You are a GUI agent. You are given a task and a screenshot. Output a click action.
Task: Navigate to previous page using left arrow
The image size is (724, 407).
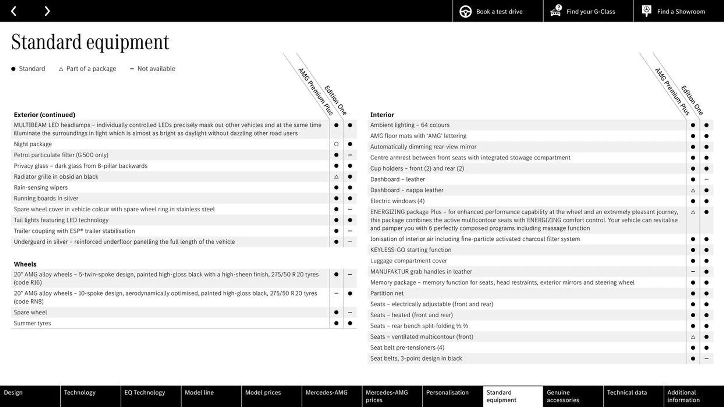[x=14, y=11]
